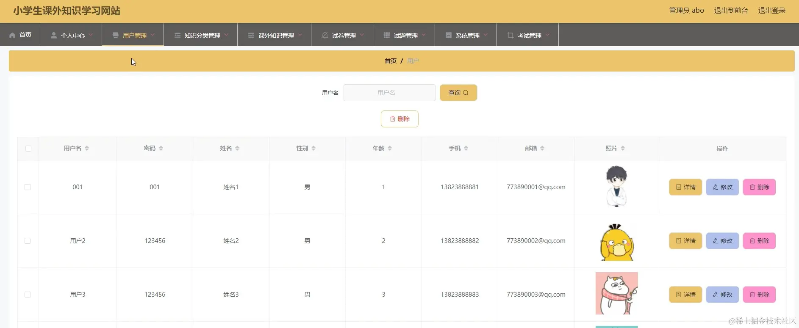This screenshot has width=799, height=328.
Task: Expand the 考试管理 dropdown arrow
Action: click(547, 35)
